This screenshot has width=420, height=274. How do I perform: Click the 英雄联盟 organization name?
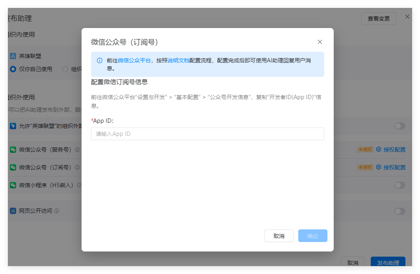[x=30, y=56]
